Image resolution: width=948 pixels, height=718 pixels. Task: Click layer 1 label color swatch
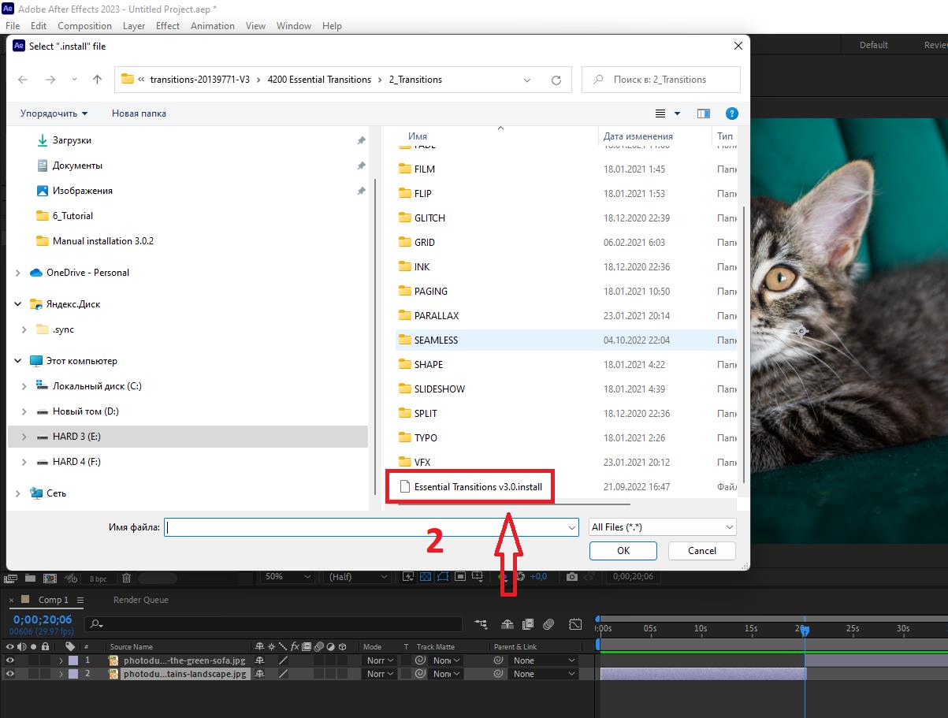(73, 660)
